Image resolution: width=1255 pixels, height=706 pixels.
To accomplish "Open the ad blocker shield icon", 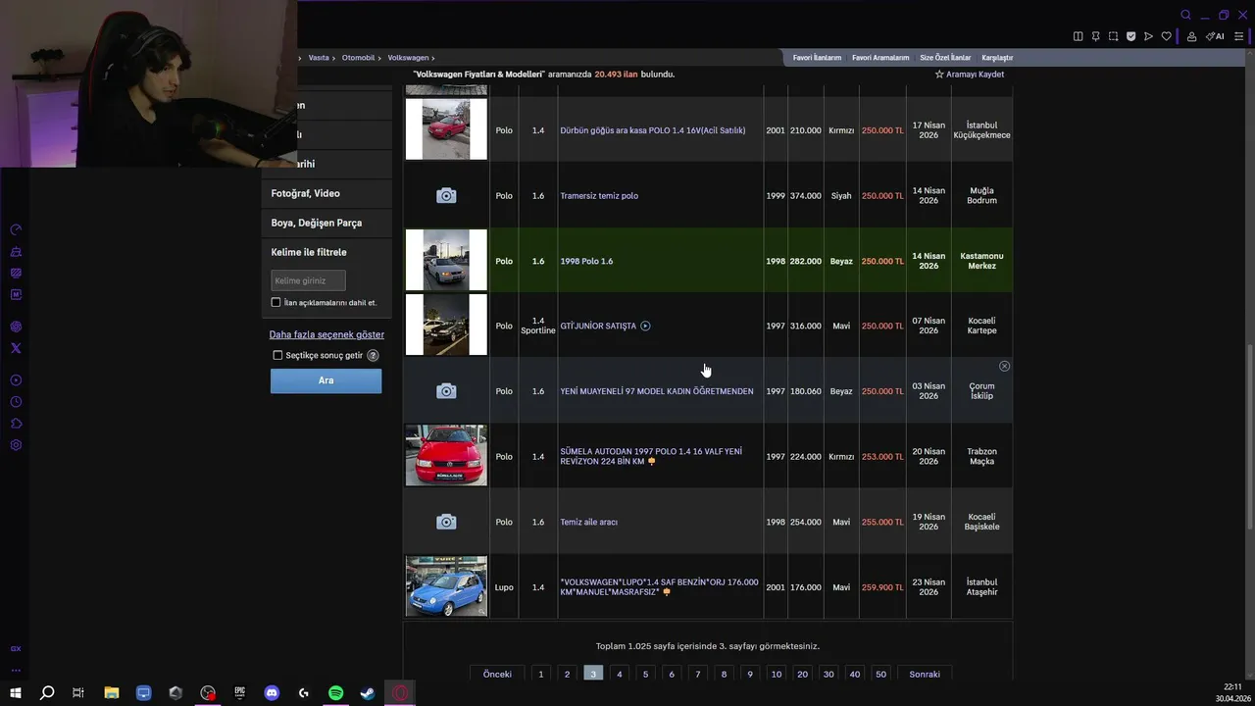I will pos(1131,36).
